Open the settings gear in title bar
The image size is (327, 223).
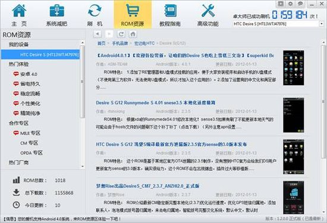click(290, 4)
